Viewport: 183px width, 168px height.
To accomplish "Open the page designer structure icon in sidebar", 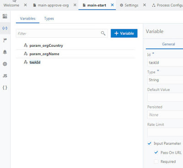I will [x=5, y=16].
